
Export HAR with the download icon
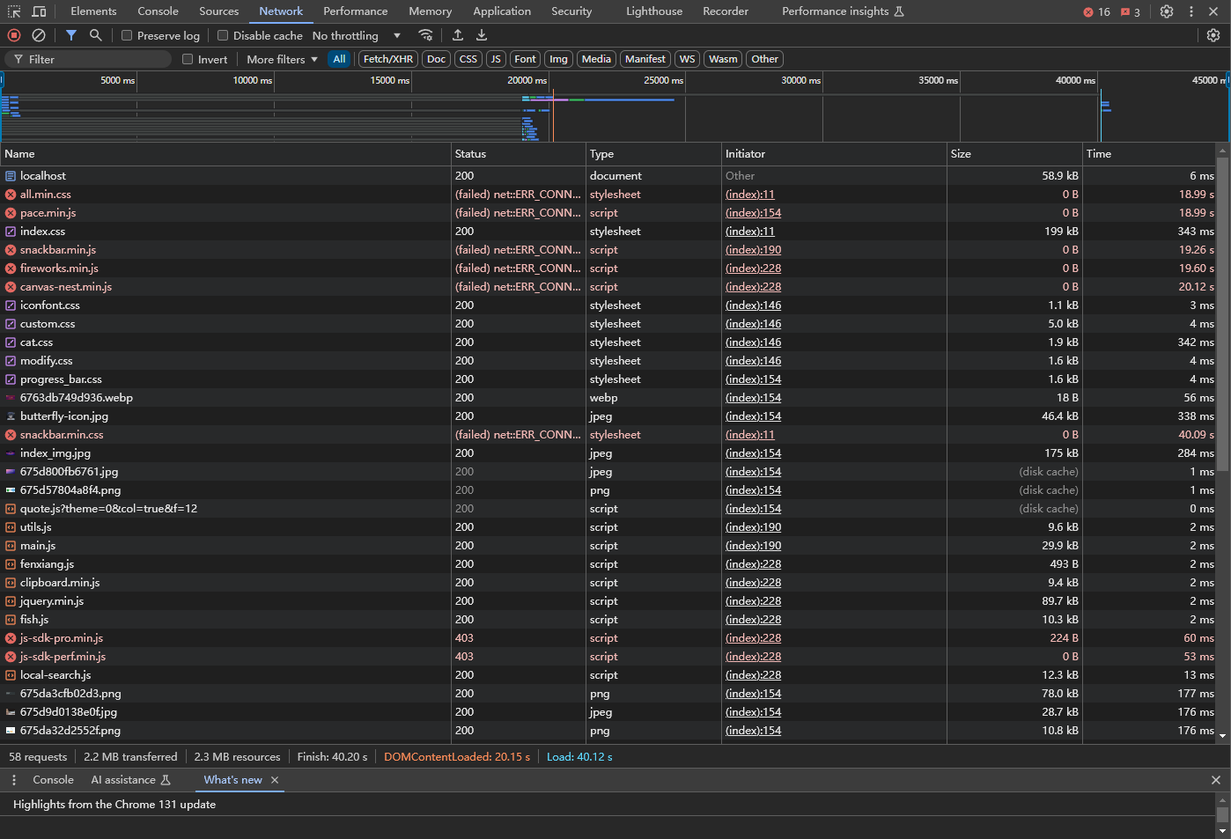click(x=482, y=35)
